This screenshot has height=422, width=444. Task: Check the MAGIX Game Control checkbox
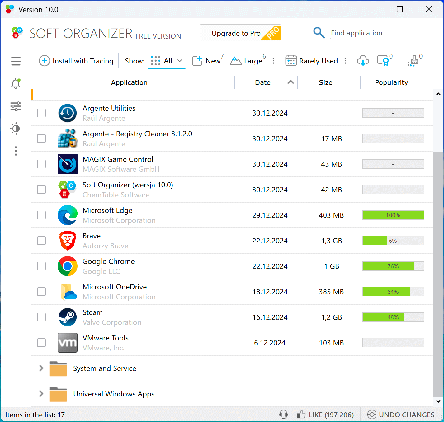41,164
